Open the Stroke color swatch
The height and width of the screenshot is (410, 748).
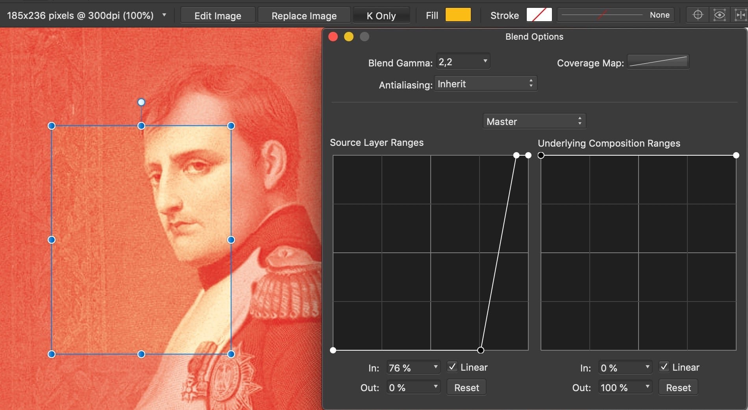click(x=539, y=15)
